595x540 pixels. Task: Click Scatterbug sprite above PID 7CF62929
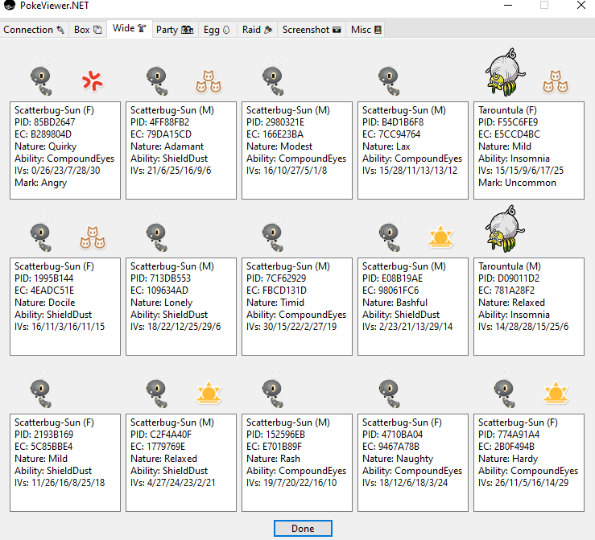273,235
